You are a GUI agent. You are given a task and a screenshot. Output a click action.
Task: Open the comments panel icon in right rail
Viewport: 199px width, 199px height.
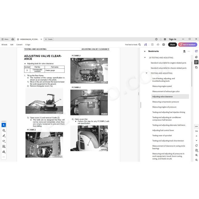tap(196, 57)
